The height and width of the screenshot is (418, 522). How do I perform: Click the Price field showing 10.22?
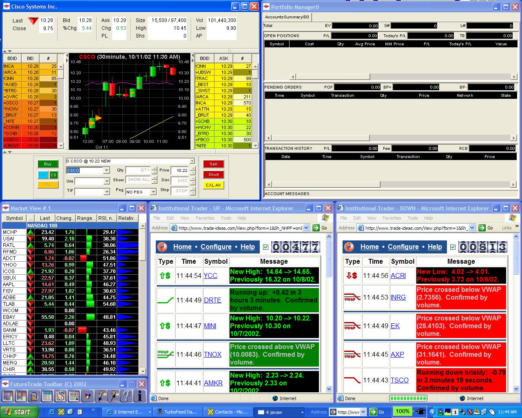[x=179, y=170]
